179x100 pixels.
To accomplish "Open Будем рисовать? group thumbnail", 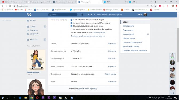I will (36, 60).
